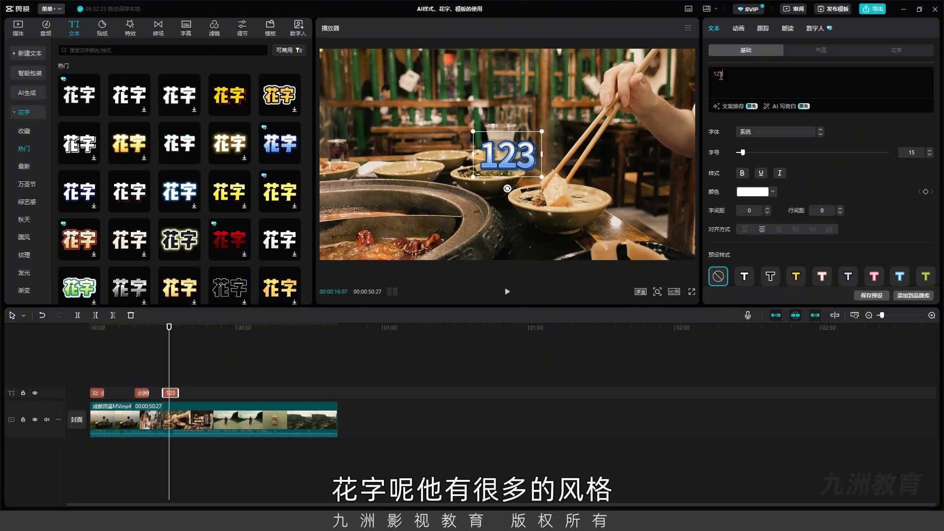Click the 字号 font size slider
Viewport: 944px width, 531px height.
(813, 152)
